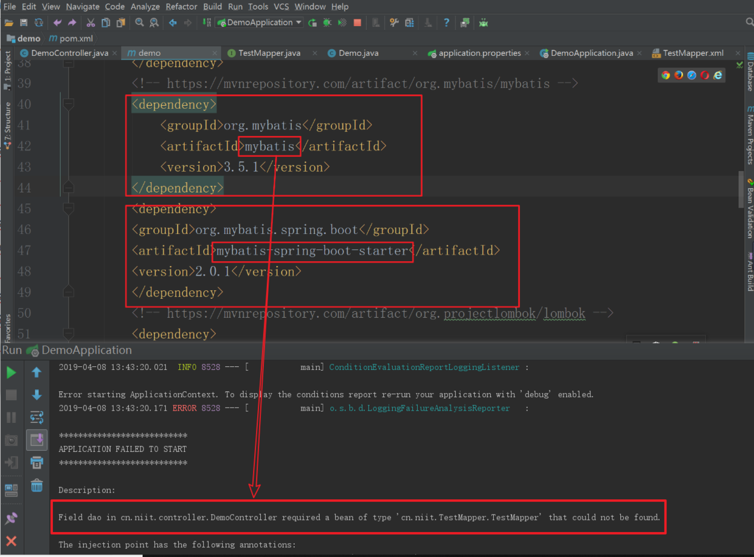Click the Search Everywhere magnifier icon
This screenshot has width=754, height=557.
[x=749, y=22]
